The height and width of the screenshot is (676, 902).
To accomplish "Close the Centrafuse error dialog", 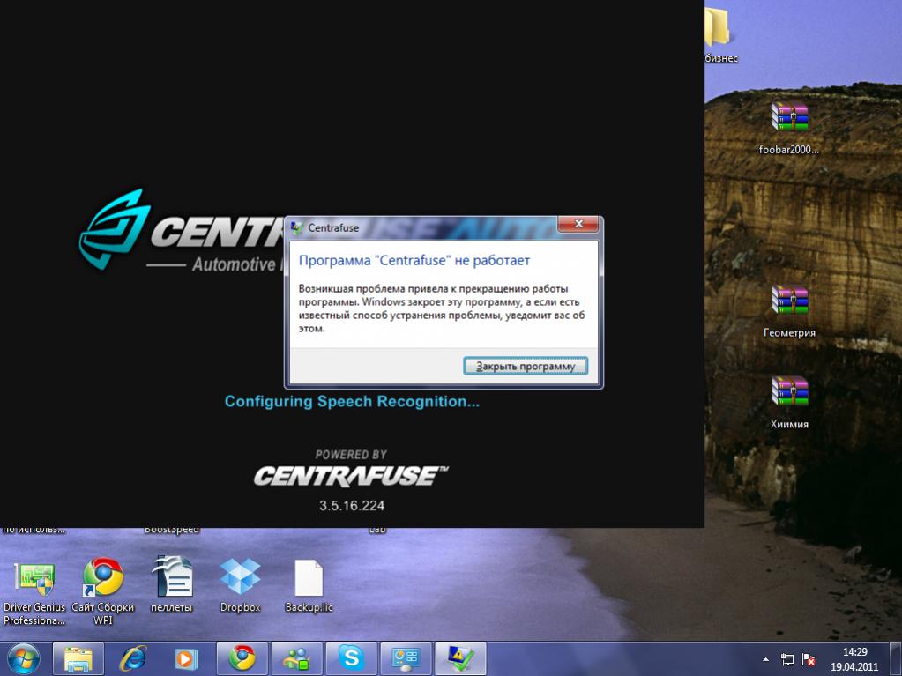I will (578, 227).
